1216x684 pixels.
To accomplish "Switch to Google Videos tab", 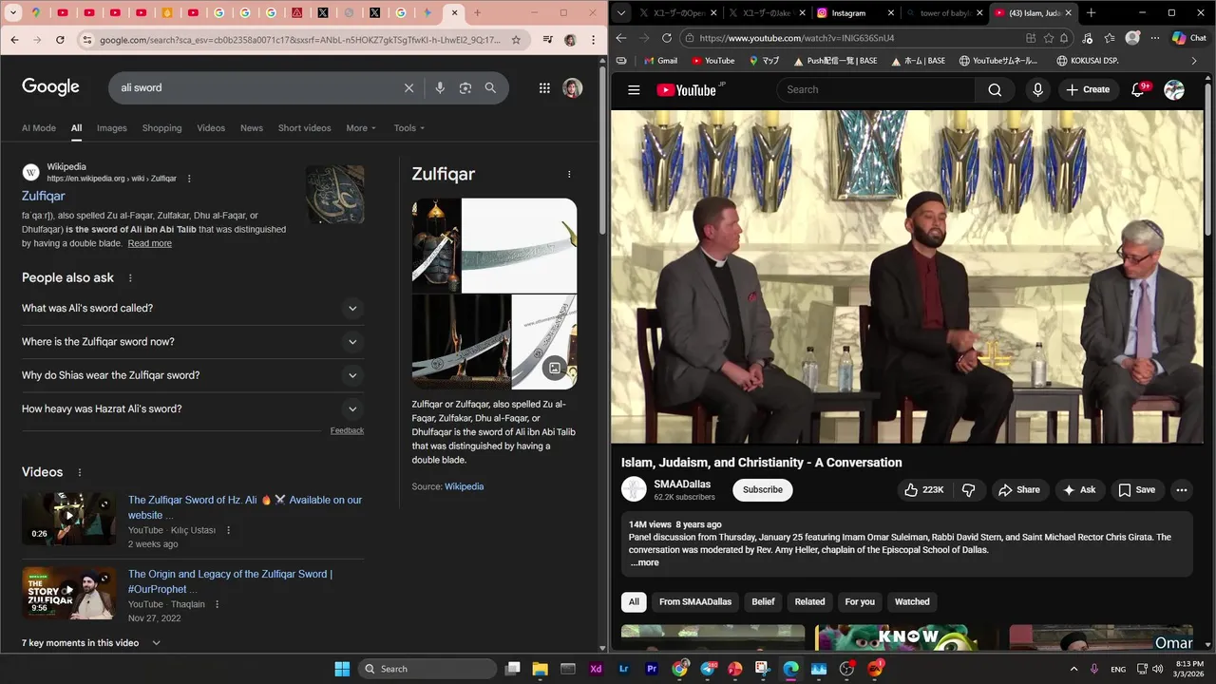I will coord(211,128).
